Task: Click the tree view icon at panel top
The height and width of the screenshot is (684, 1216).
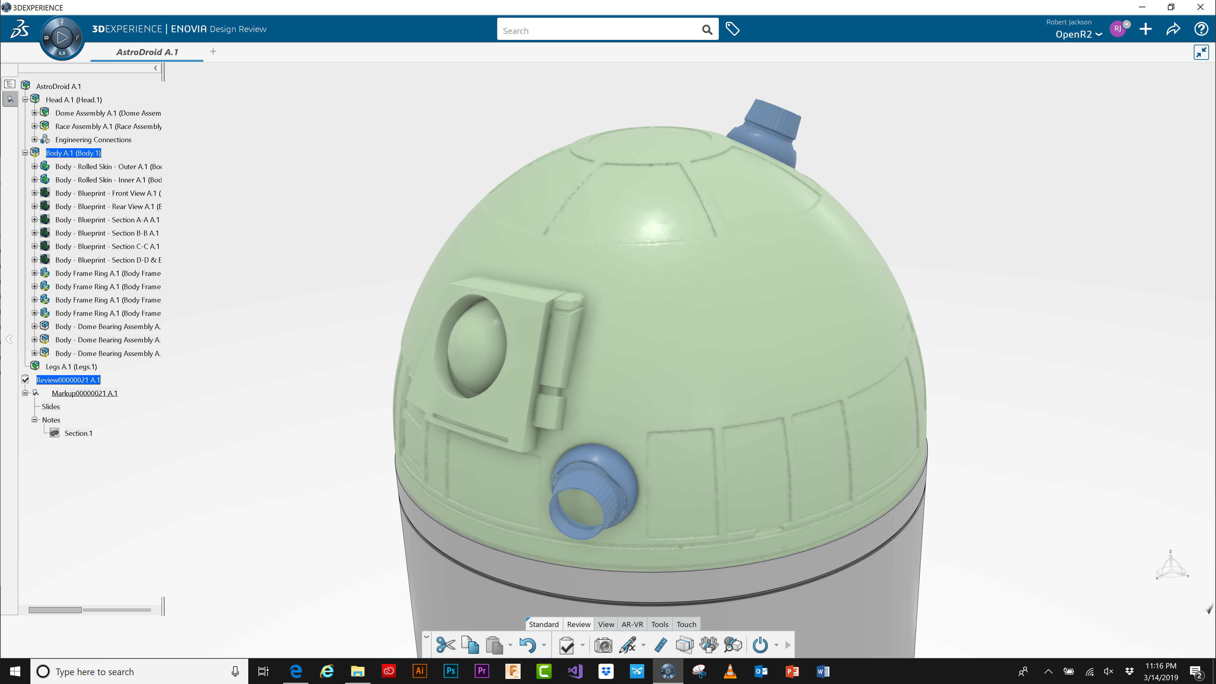Action: (9, 84)
